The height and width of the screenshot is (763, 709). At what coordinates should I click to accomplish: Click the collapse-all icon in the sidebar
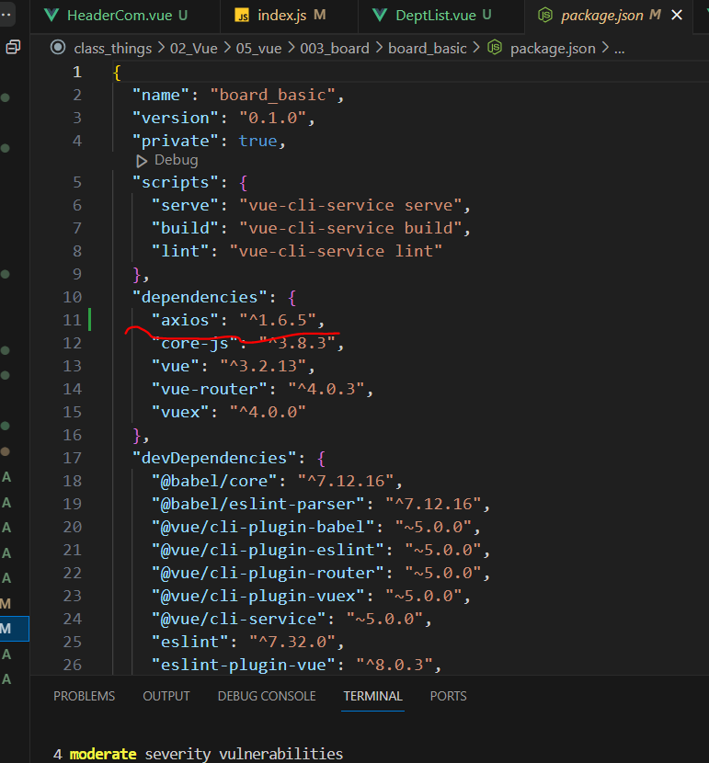[13, 47]
